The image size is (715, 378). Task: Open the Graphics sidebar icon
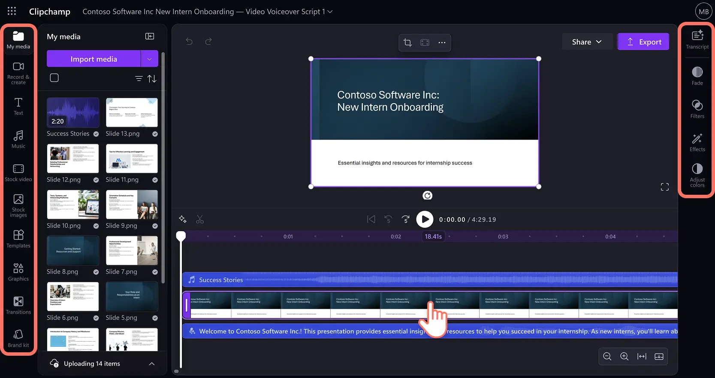(18, 272)
